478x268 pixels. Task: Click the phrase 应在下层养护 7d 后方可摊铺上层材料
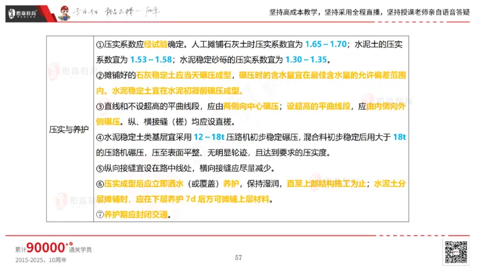(203, 199)
